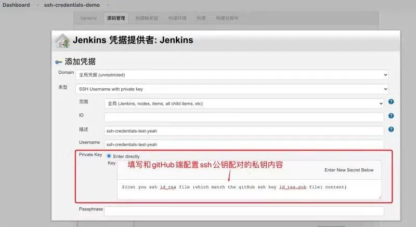416x227 pixels.
Task: Switch to the 源码管理 tab
Action: 116,18
